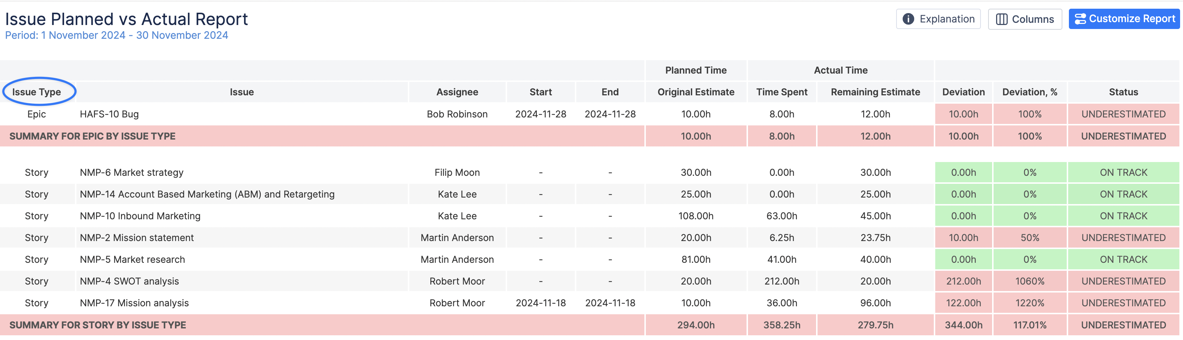Screen dimensions: 1183x340
Task: Click the Issue Type column header
Action: [37, 92]
